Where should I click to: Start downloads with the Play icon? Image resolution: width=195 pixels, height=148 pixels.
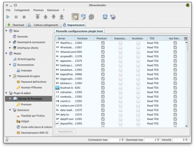tap(8, 17)
